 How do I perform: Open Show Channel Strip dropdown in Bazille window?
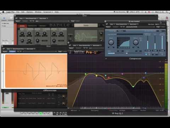coord(32,18)
